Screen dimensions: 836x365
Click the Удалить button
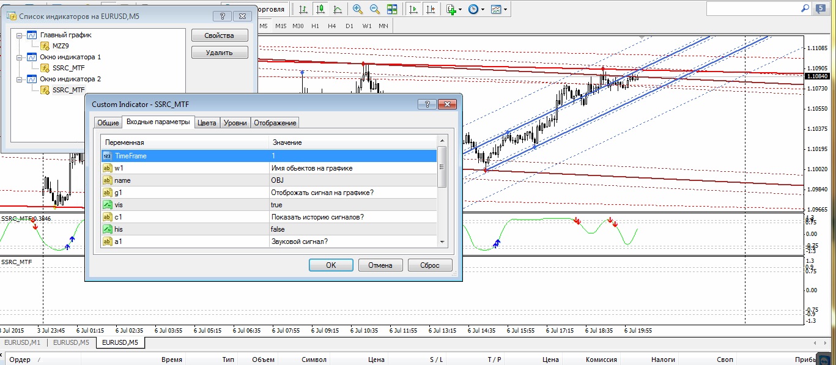tap(220, 53)
